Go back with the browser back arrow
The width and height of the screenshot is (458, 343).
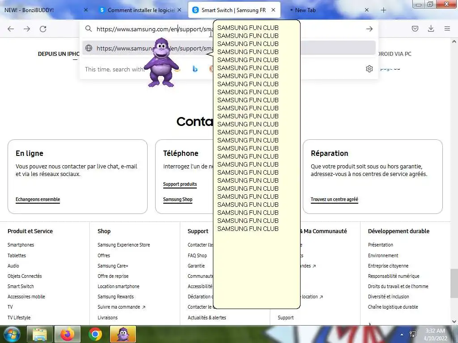tap(11, 29)
